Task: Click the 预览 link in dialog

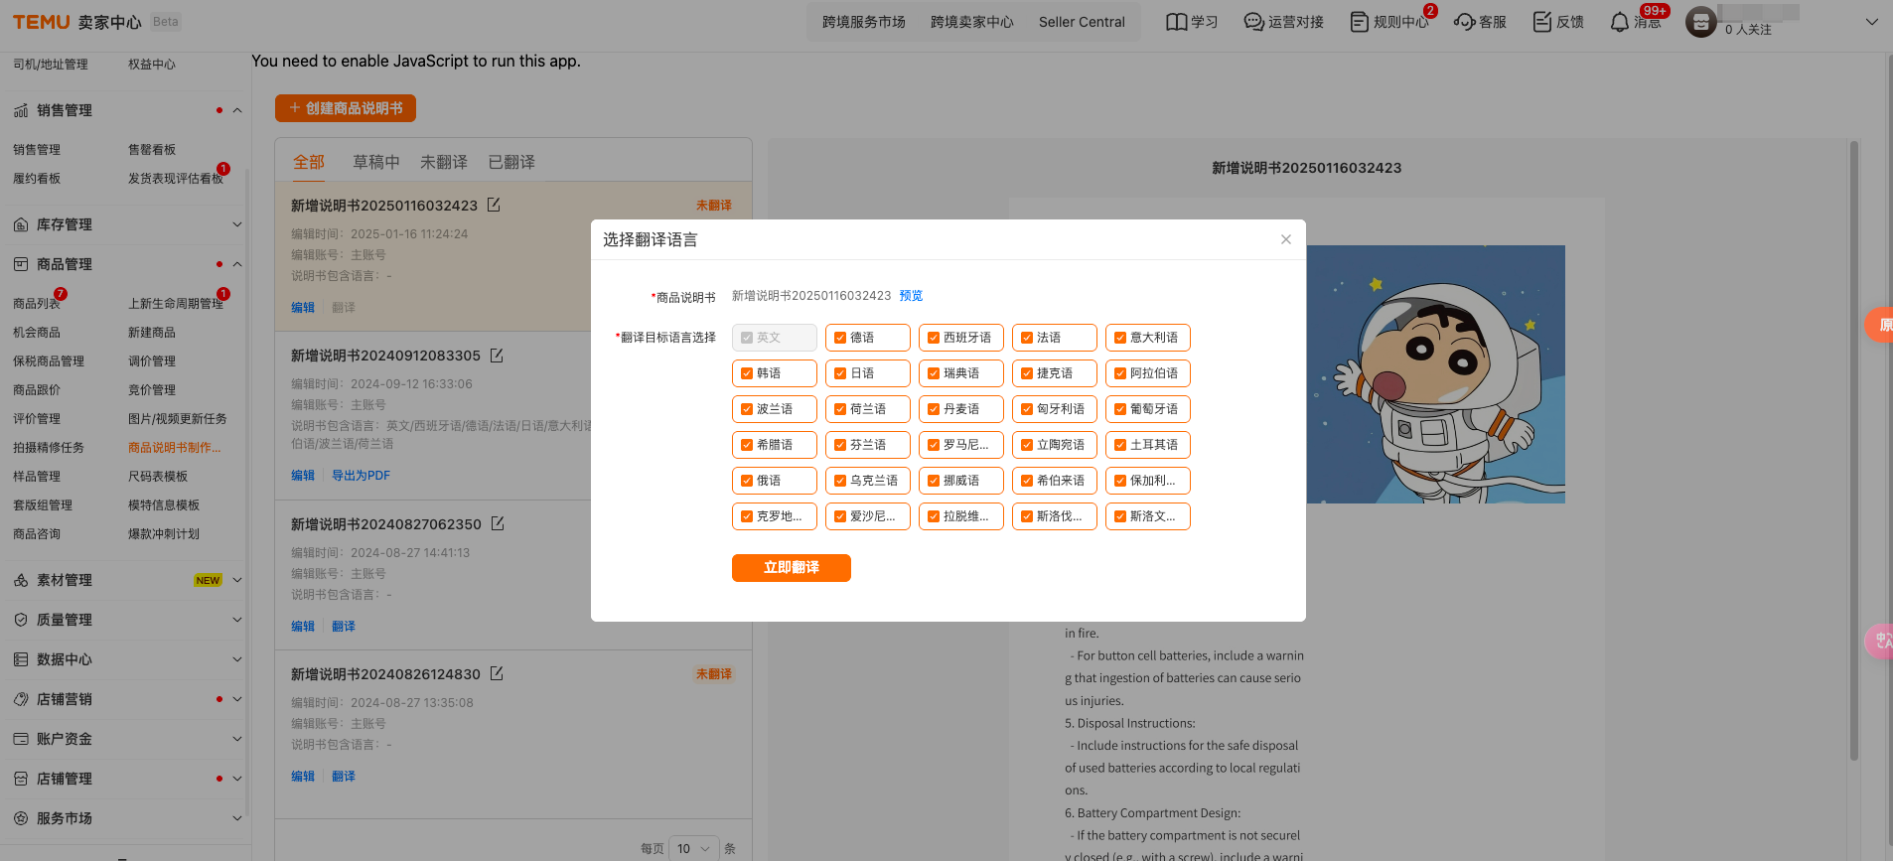Action: pos(911,296)
